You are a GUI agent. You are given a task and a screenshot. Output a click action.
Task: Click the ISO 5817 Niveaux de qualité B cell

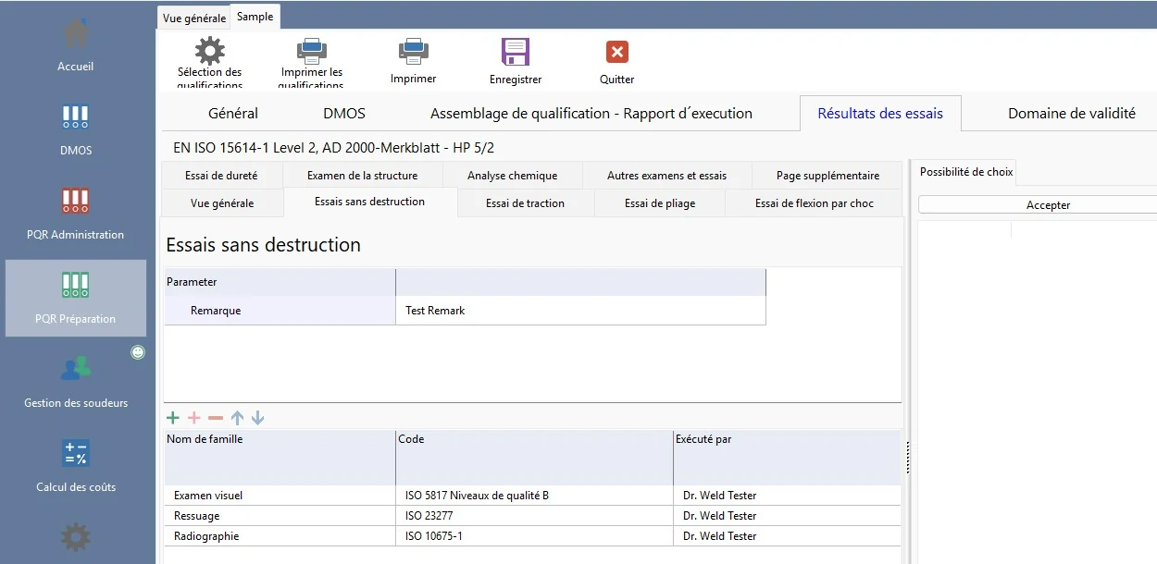(534, 496)
